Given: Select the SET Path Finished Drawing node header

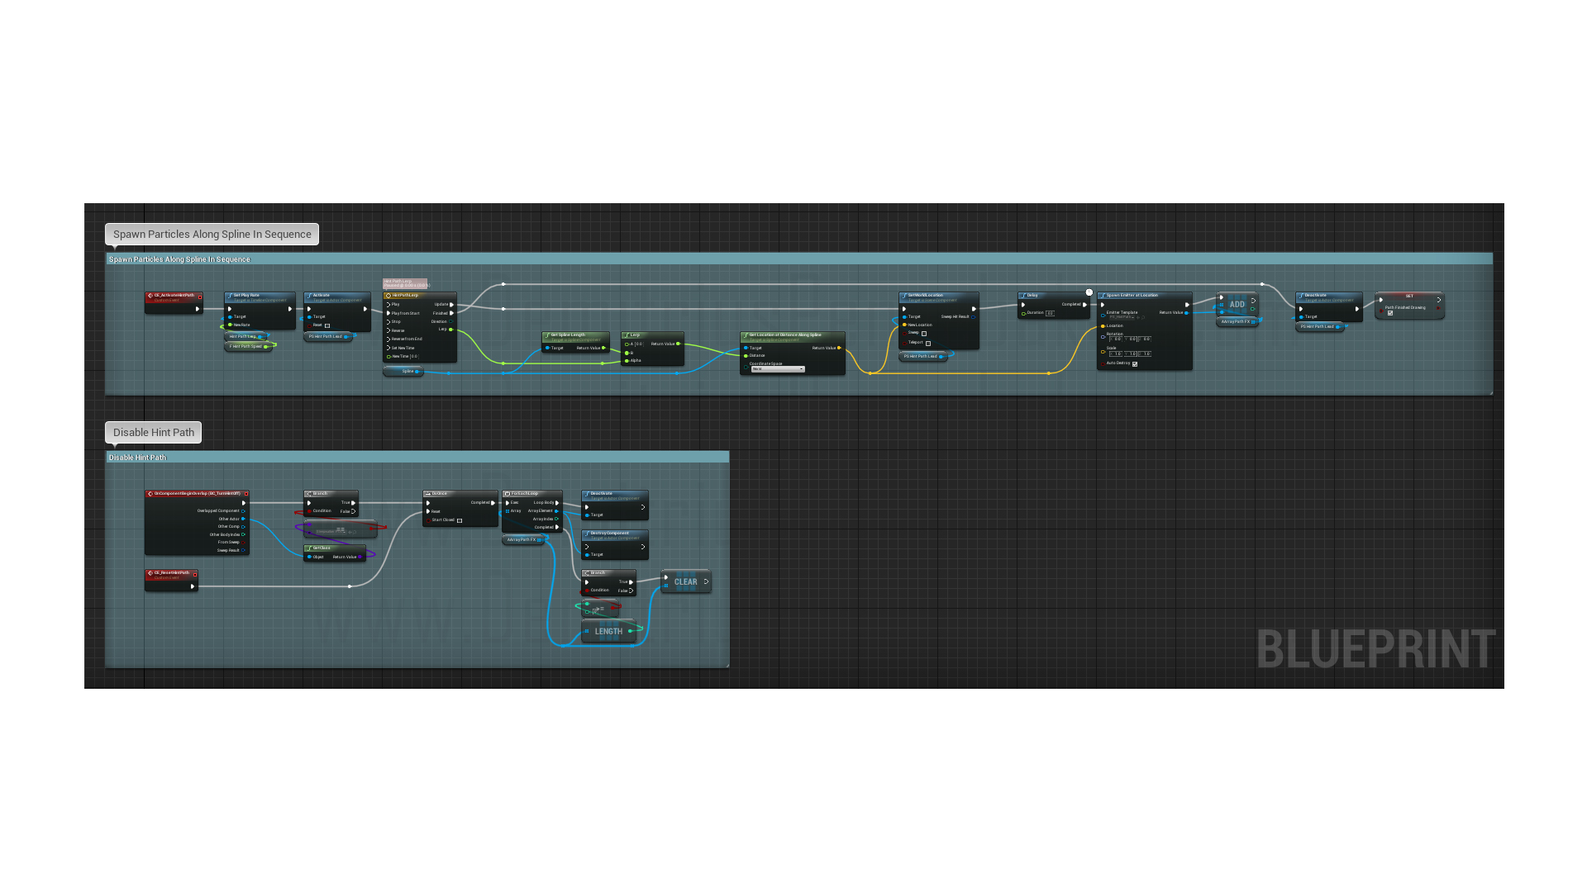Looking at the screenshot, I should click(x=1409, y=297).
